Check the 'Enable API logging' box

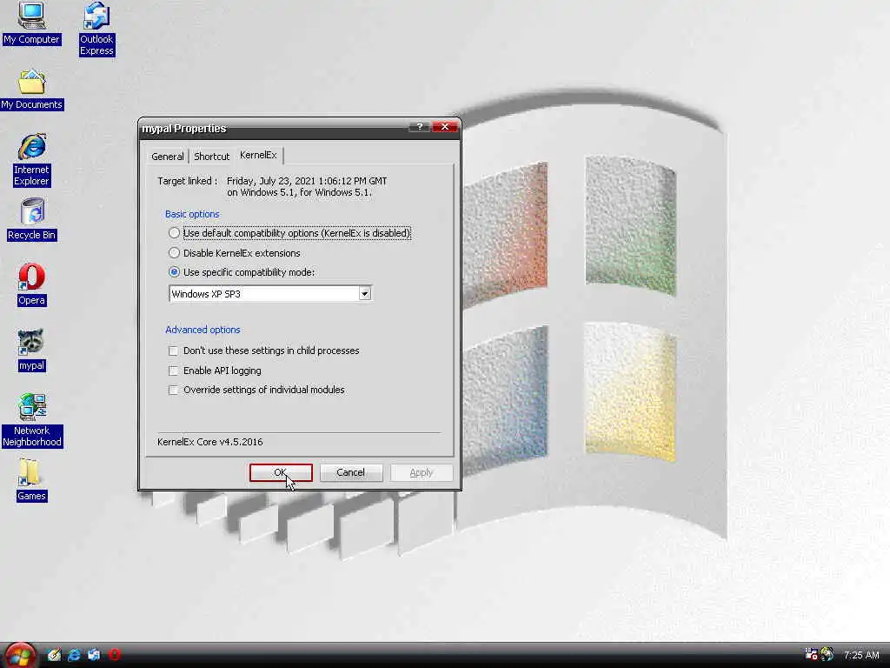coord(173,371)
